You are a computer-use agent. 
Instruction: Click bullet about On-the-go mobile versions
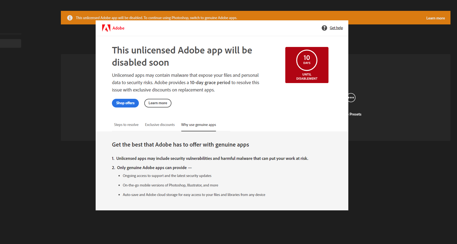click(x=170, y=185)
